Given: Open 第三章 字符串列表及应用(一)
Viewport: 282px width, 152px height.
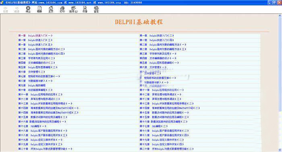Looking at the screenshot, I should point(158,53).
